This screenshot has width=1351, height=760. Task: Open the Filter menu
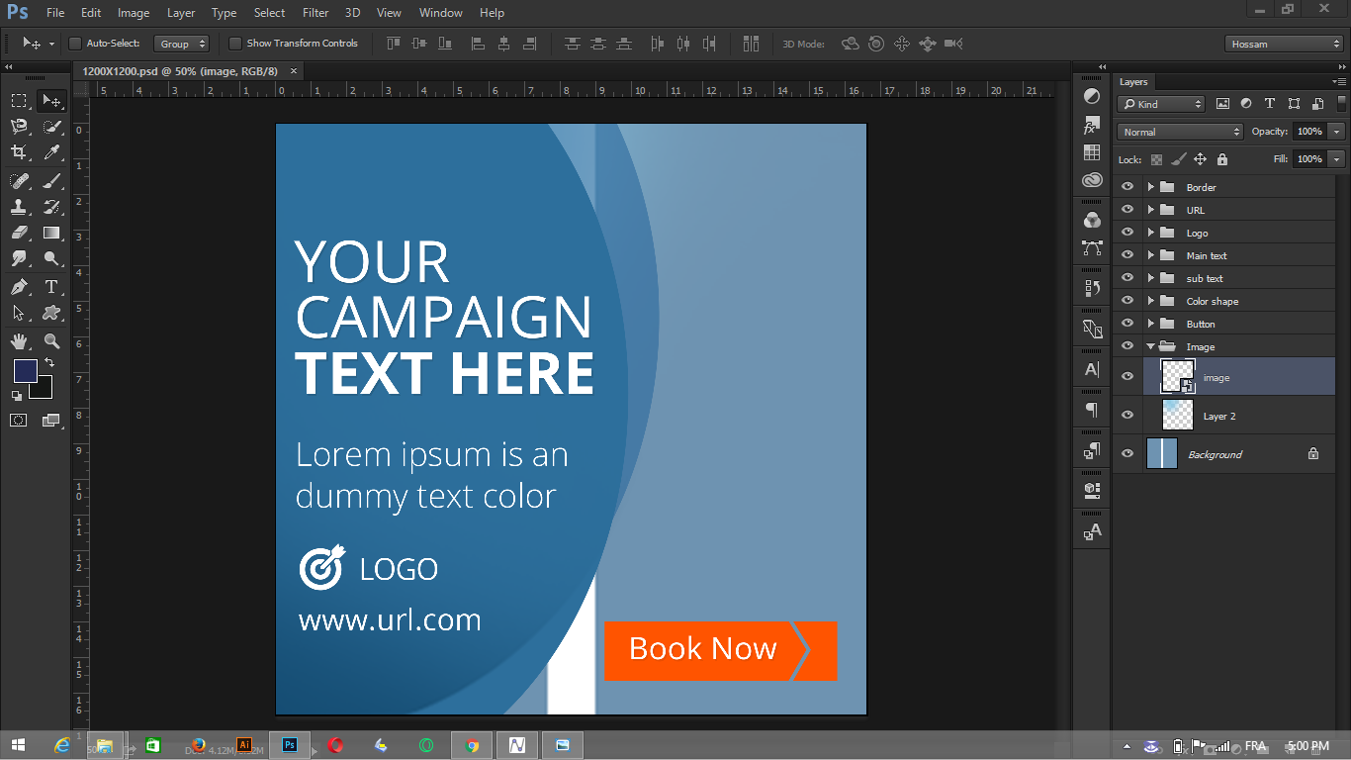315,13
